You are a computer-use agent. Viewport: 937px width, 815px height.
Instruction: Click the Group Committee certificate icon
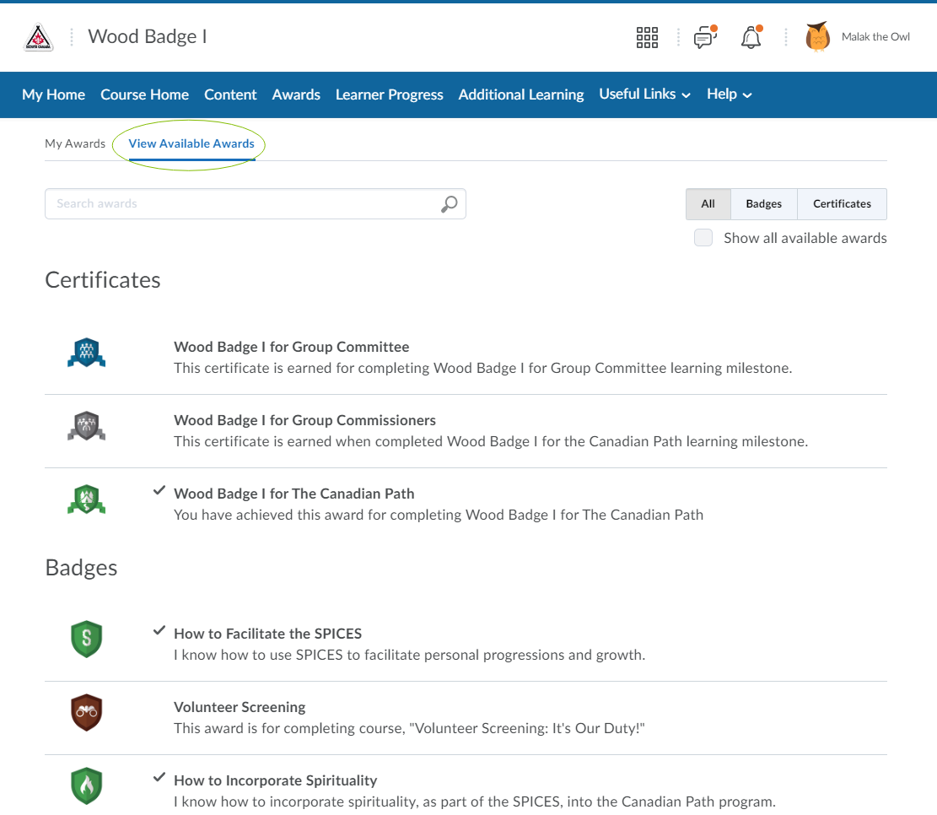click(86, 354)
